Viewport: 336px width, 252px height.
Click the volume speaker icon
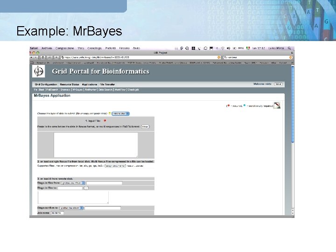point(228,48)
